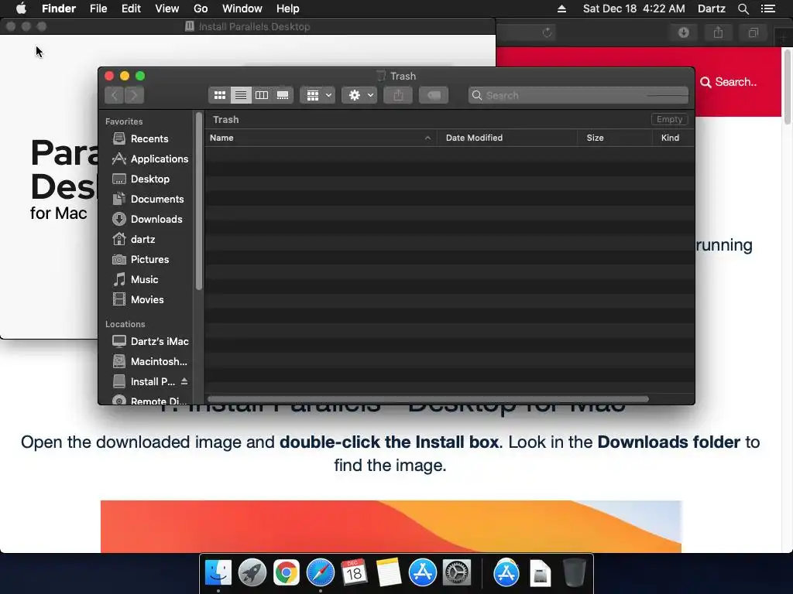The height and width of the screenshot is (594, 793).
Task: Open the group-by arrangement dropdown
Action: 318,95
